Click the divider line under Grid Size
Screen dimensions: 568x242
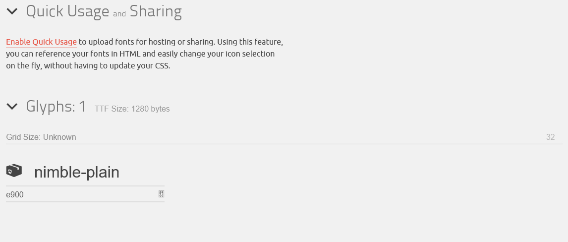(284, 144)
